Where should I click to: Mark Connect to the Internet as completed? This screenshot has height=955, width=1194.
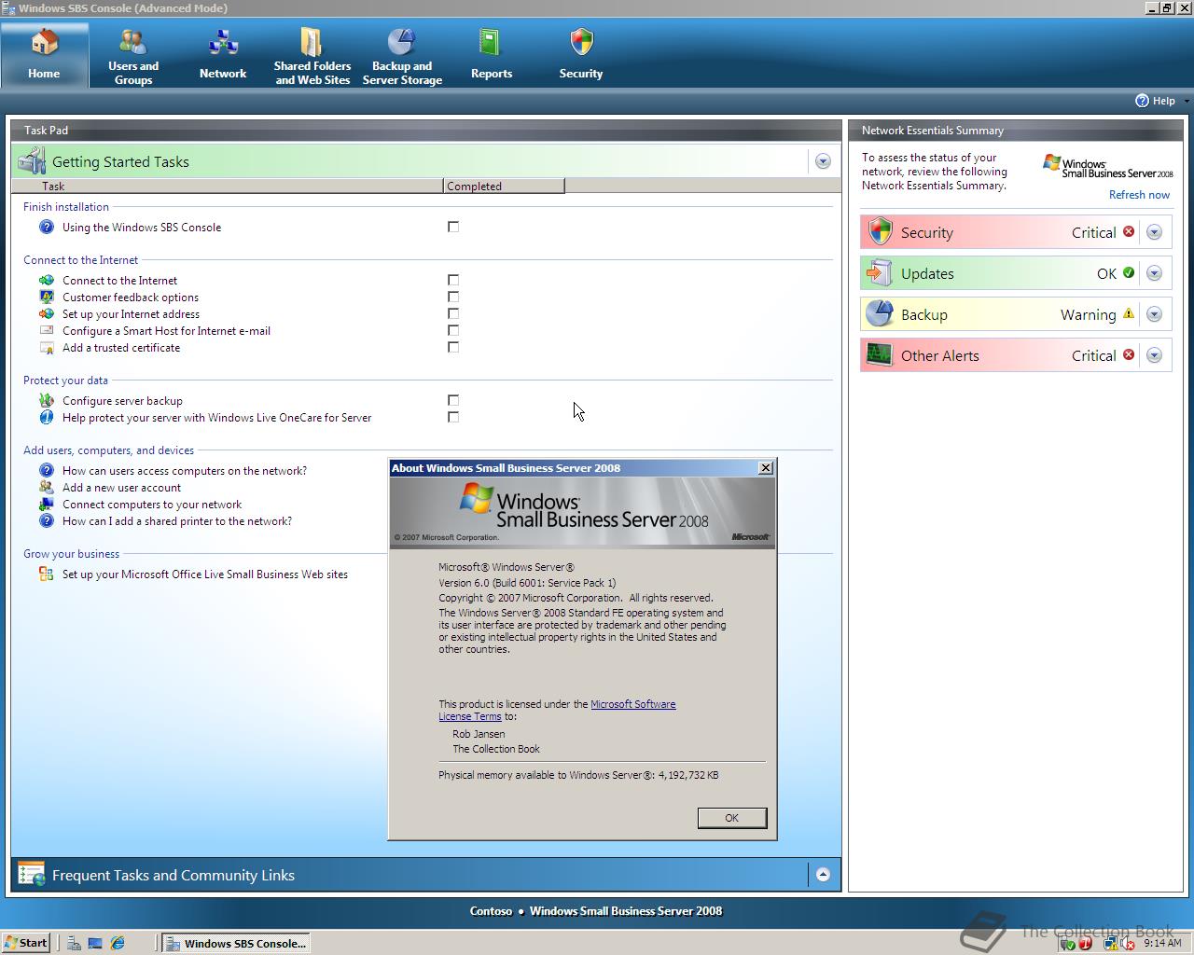tap(453, 280)
